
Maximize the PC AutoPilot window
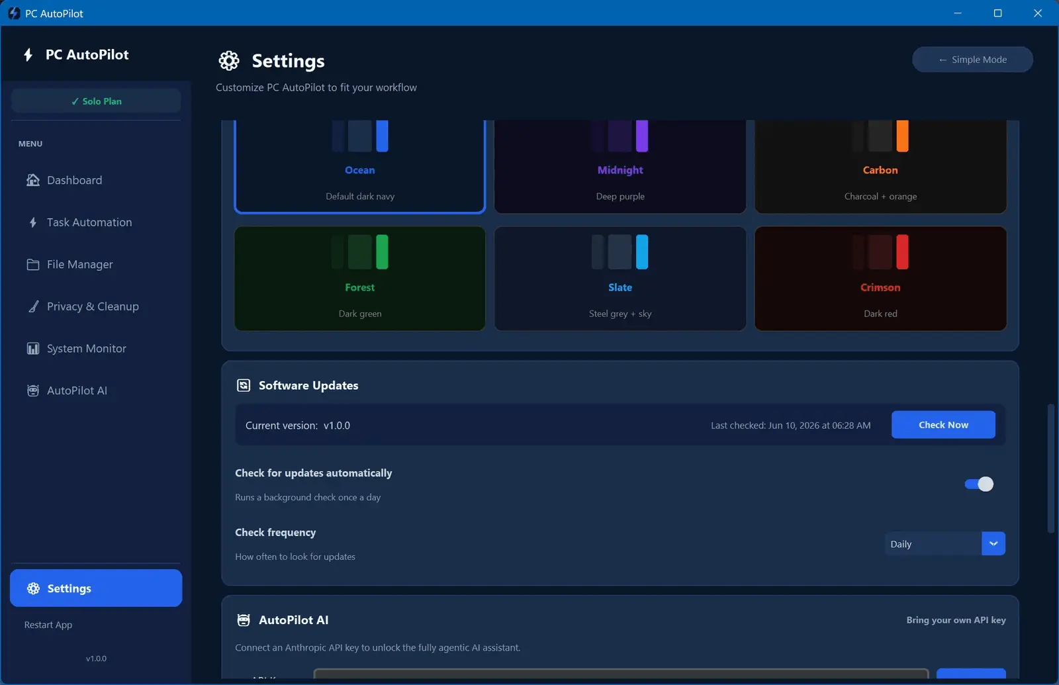click(x=997, y=13)
